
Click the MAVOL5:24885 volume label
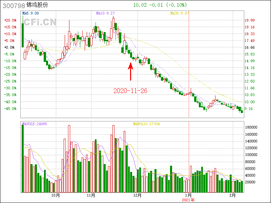tap(35, 124)
